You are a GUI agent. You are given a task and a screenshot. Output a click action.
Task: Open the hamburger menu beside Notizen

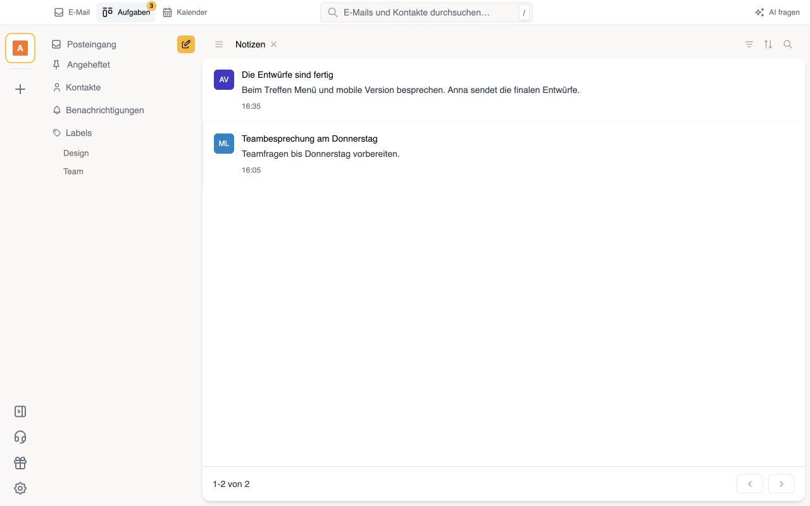pos(219,44)
